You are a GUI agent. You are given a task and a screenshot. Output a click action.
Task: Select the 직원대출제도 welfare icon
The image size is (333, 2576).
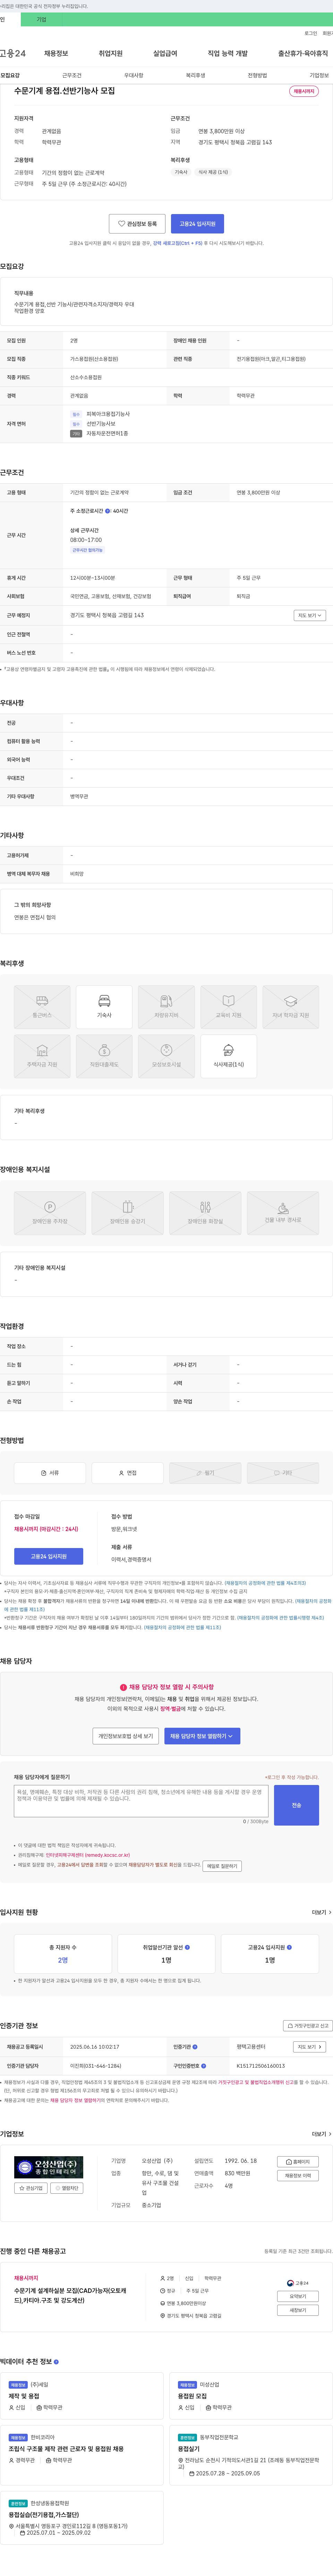(x=104, y=1056)
